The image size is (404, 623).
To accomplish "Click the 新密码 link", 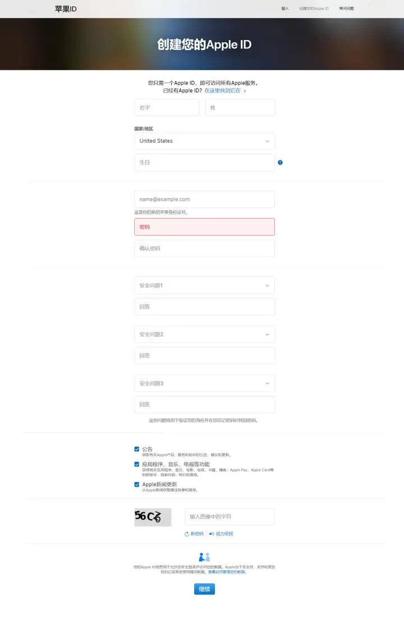I will tap(197, 534).
